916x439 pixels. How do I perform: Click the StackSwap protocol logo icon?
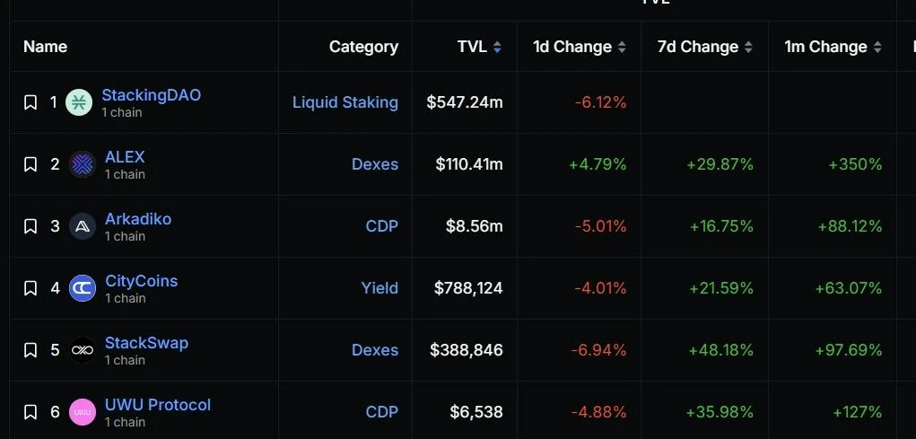[83, 350]
